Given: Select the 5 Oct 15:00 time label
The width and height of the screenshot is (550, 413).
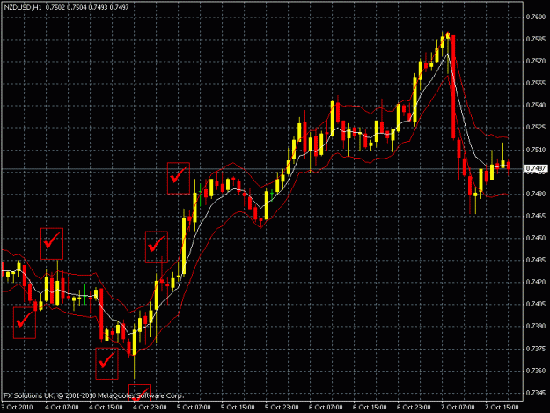Looking at the screenshot, I should point(238,408).
